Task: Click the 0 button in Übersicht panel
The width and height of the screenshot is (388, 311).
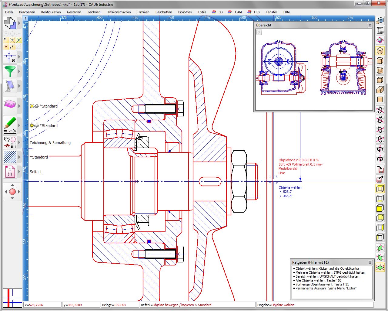Action: [259, 32]
